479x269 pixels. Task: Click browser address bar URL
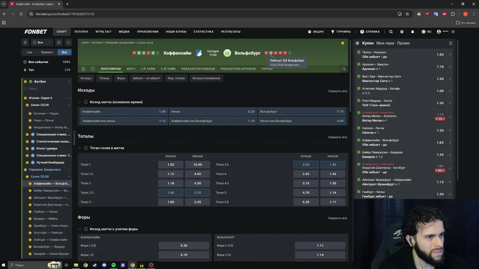pos(65,14)
